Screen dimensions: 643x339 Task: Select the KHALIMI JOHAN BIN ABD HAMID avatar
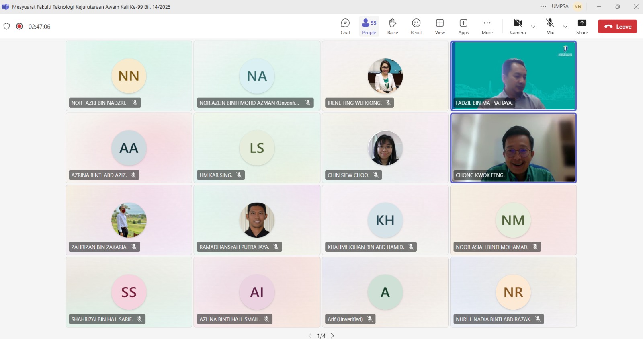(x=385, y=220)
